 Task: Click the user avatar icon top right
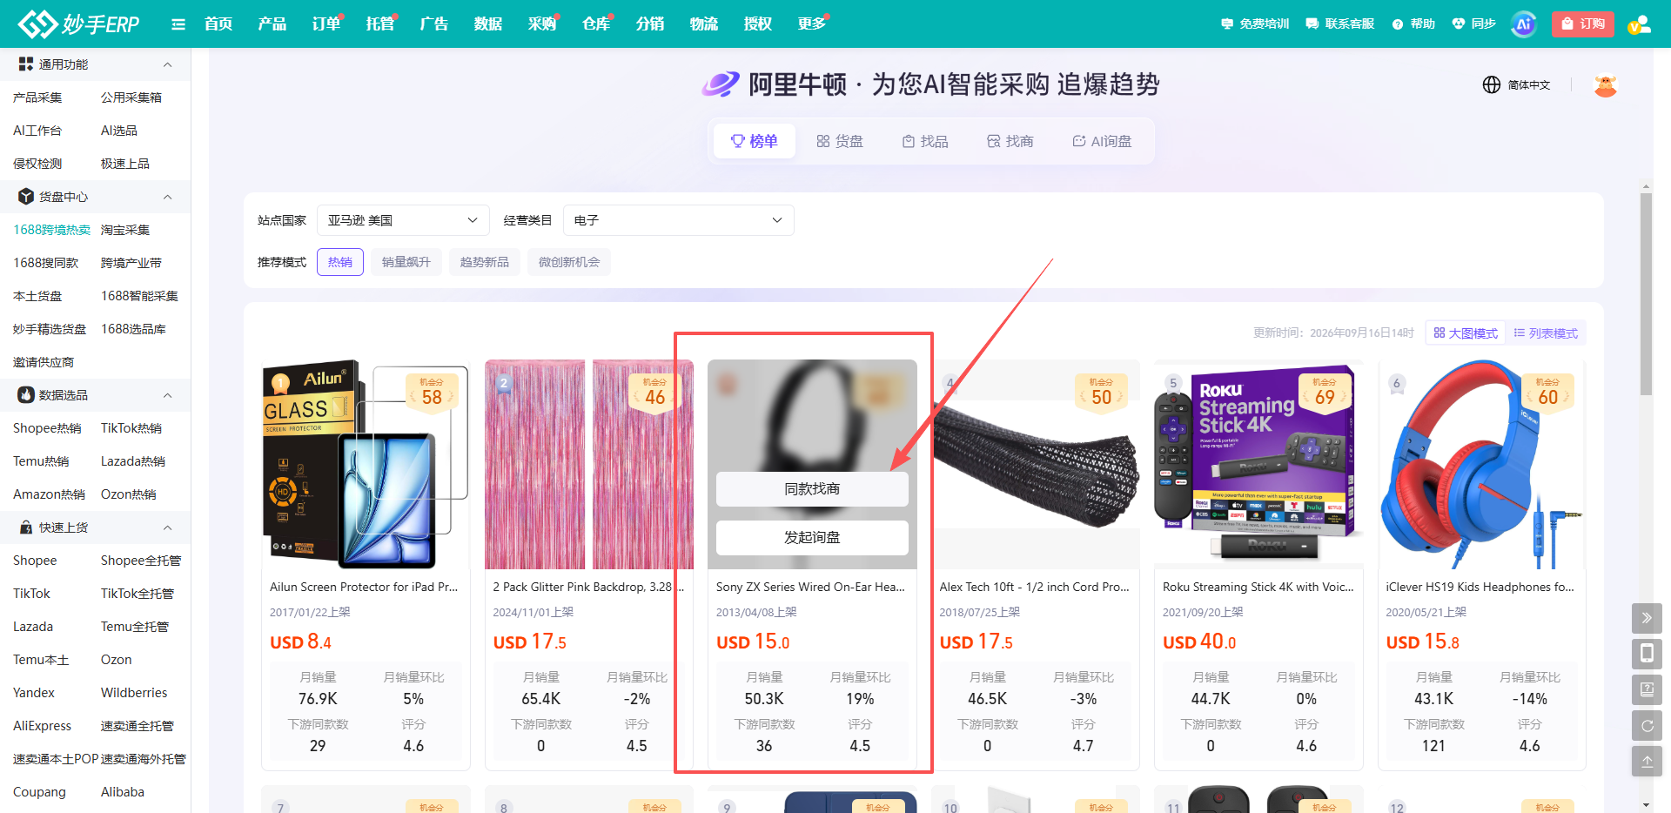pos(1639,24)
